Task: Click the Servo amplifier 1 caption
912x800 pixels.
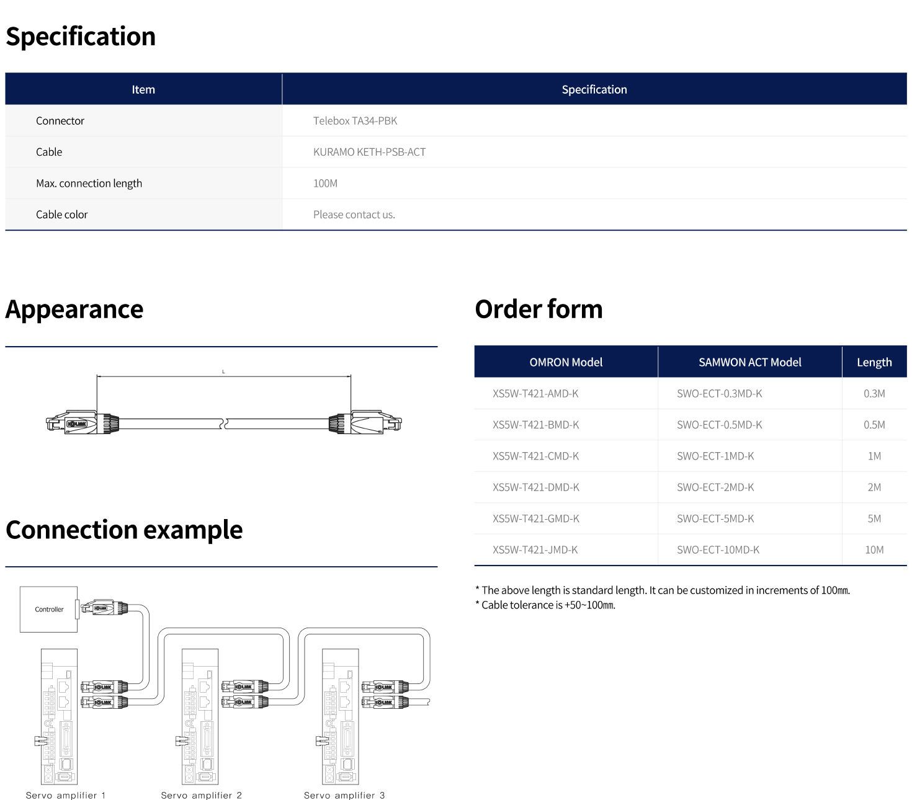Action: point(66,795)
